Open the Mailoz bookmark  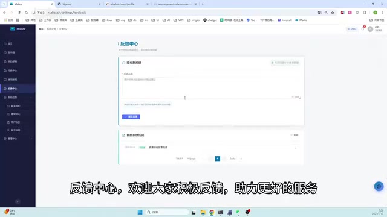[301, 20]
